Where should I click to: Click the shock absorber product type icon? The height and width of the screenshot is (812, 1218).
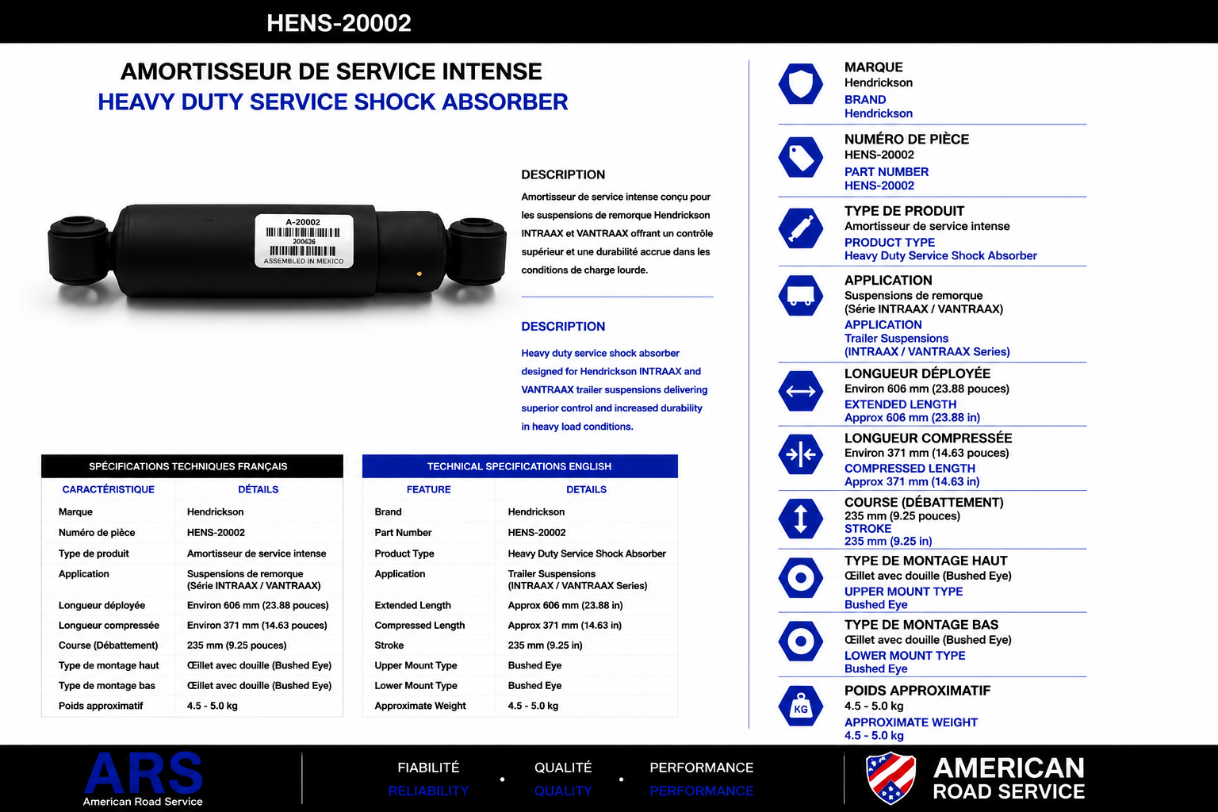[801, 228]
